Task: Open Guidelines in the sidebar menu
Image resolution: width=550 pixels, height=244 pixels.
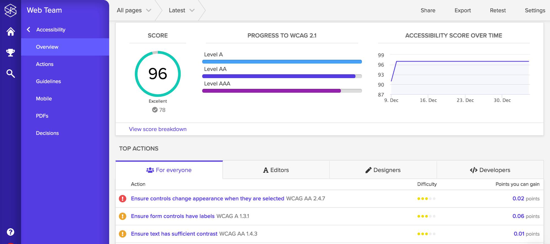Action: 48,81
